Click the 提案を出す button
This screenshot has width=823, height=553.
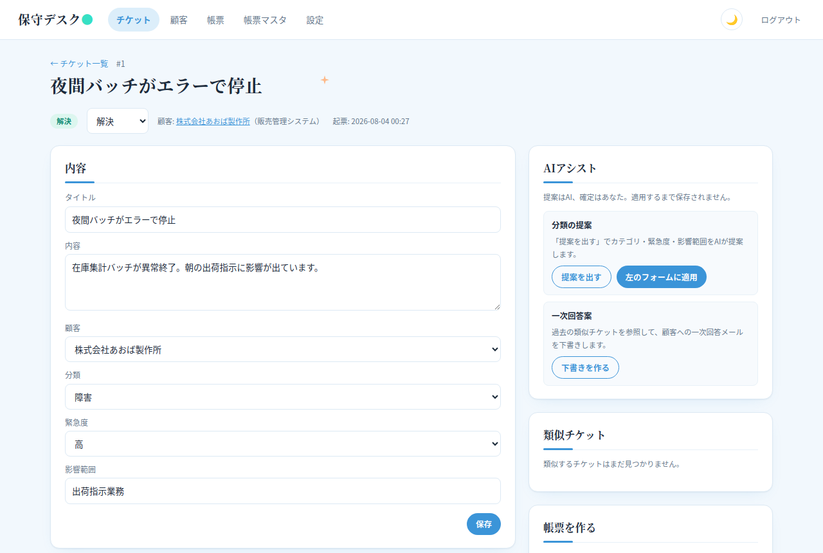581,277
